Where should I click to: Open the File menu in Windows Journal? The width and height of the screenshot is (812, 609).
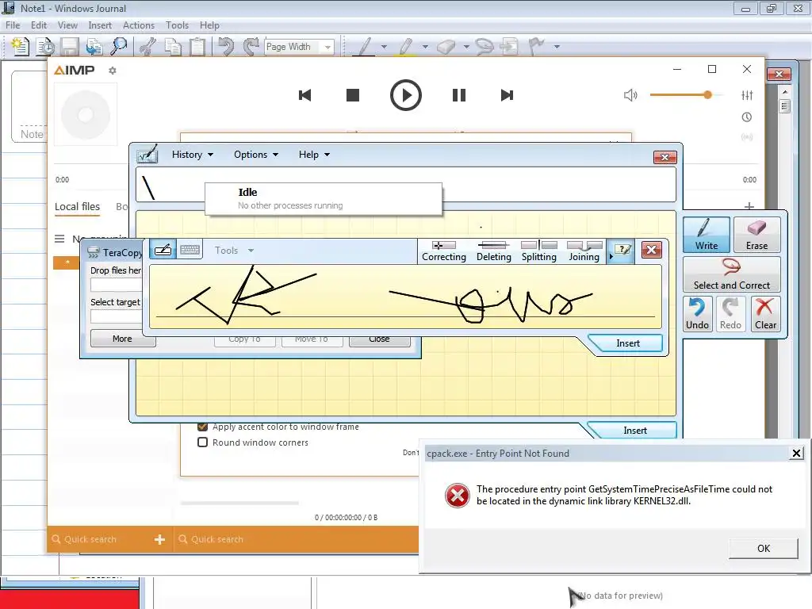[x=13, y=25]
